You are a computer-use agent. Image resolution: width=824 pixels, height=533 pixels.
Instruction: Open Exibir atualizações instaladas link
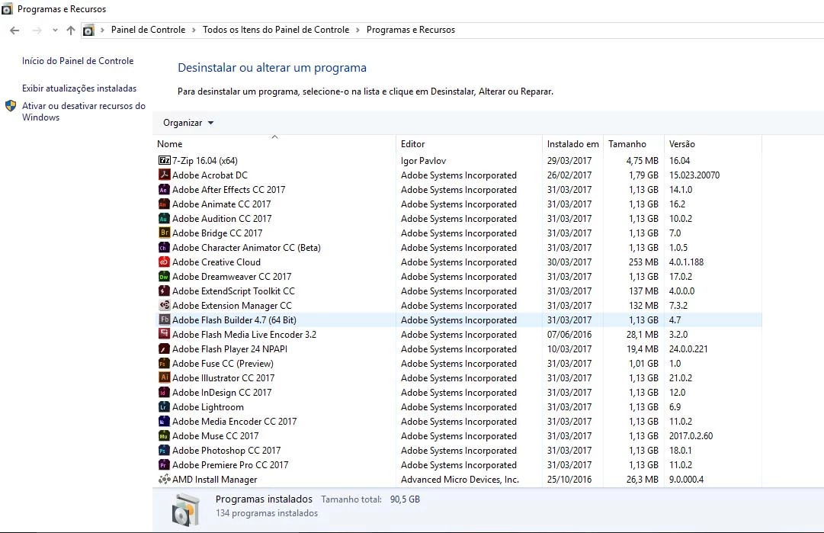point(79,88)
